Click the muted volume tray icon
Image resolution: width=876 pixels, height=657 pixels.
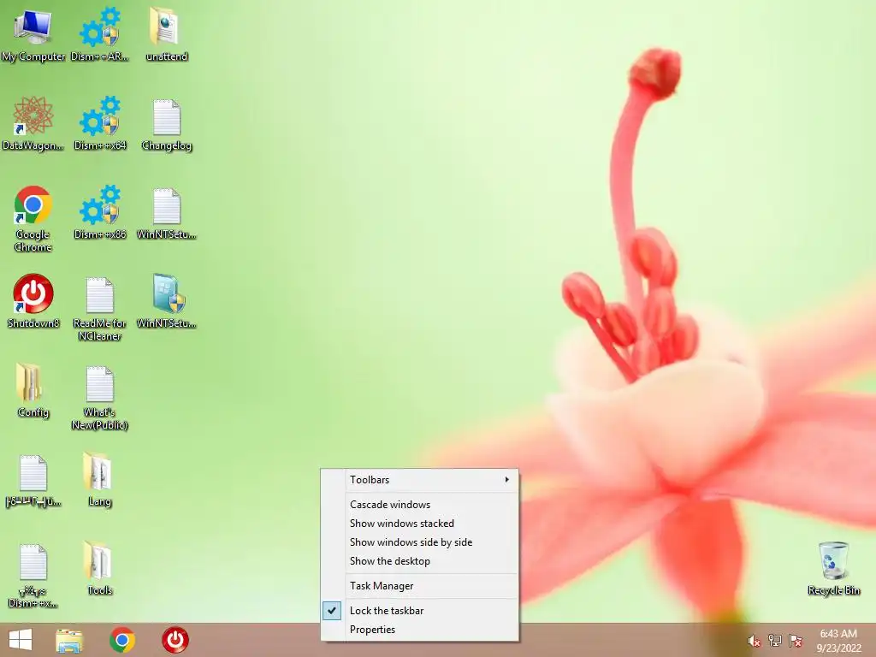(755, 641)
